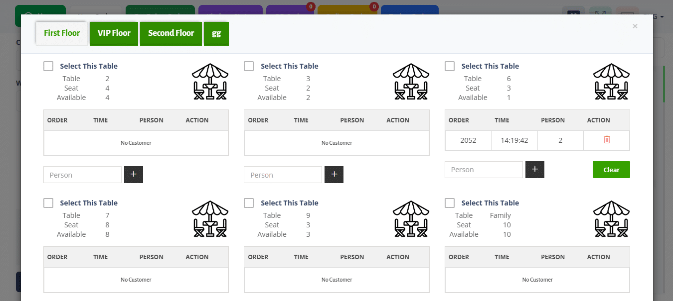Clear Table 6 customers
The height and width of the screenshot is (301, 673).
pos(611,170)
